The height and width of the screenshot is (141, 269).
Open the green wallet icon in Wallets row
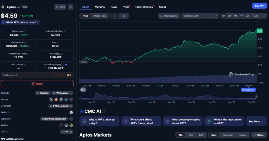(x=71, y=125)
